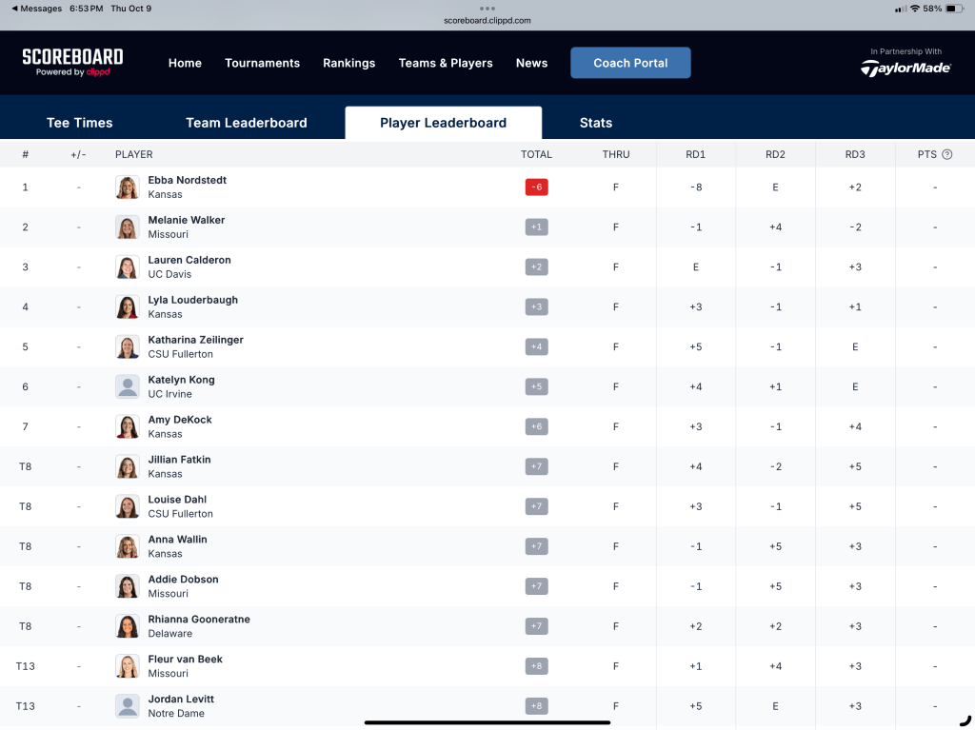
Task: Open Teams & Players navigation link
Action: [446, 63]
